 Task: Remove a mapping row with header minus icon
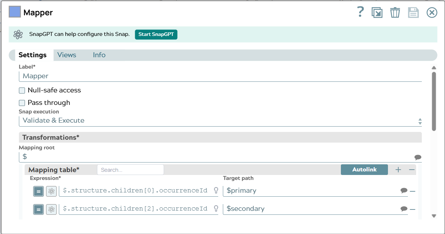[412, 170]
